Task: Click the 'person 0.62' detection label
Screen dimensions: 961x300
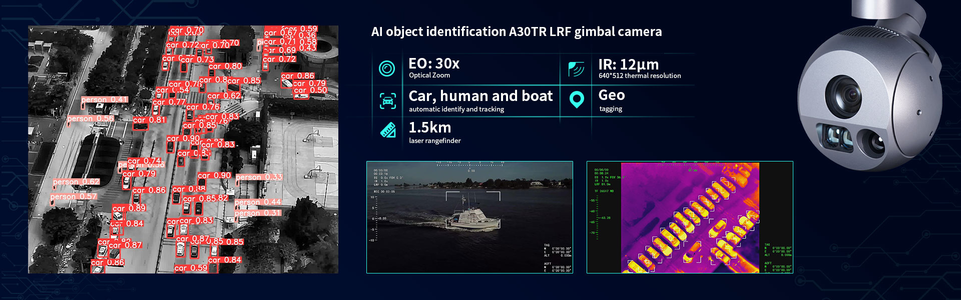Action: [77, 182]
